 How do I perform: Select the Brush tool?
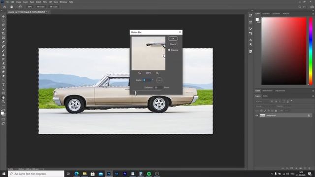pos(3,51)
